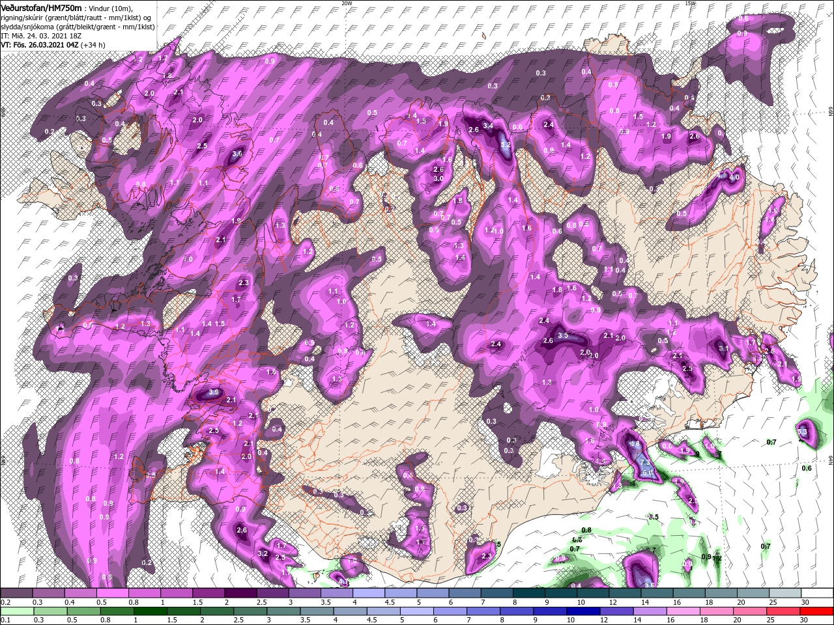Click the 3.4 precipitation value on the map
Screen dimensions: 834x625
click(487, 125)
